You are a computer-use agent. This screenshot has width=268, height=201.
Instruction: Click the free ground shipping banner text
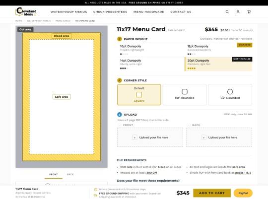tap(134, 3)
